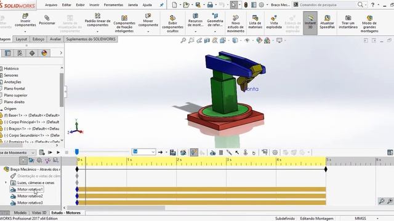Toggle the Instant 3D button

tap(310, 23)
